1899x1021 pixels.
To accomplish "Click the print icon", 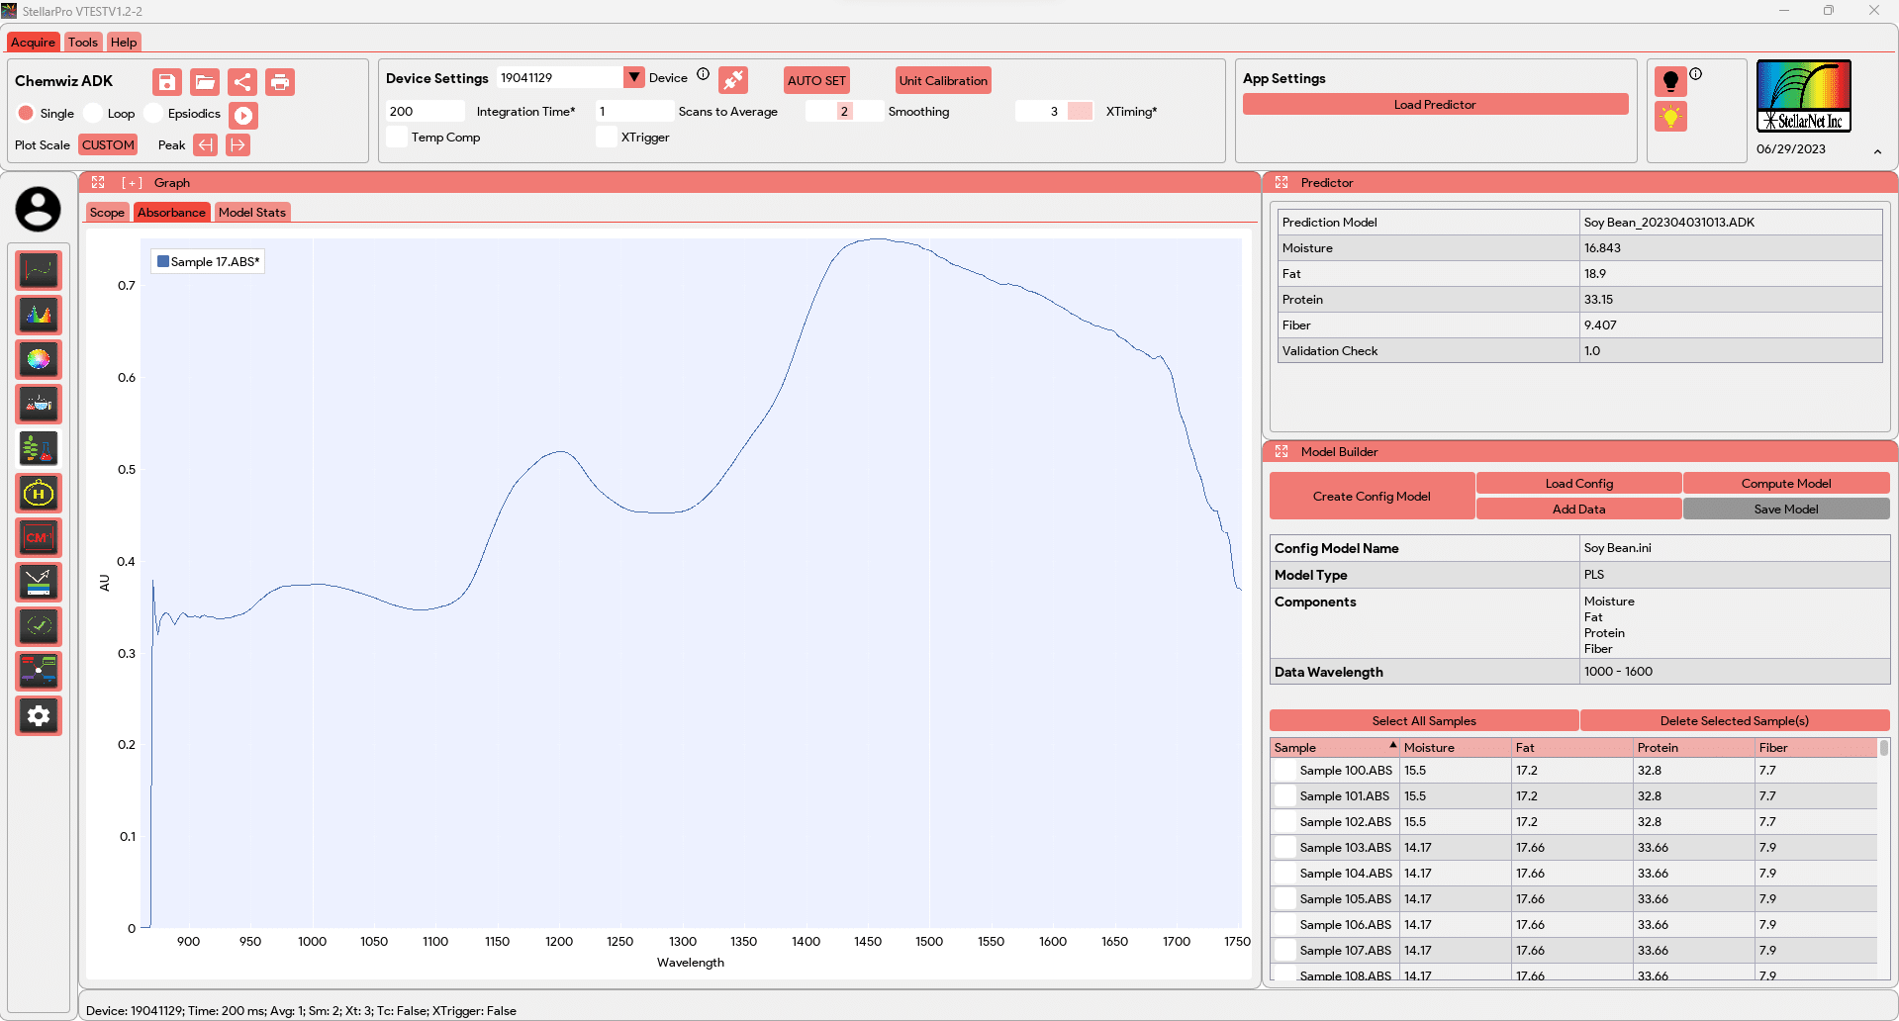I will pyautogui.click(x=280, y=82).
